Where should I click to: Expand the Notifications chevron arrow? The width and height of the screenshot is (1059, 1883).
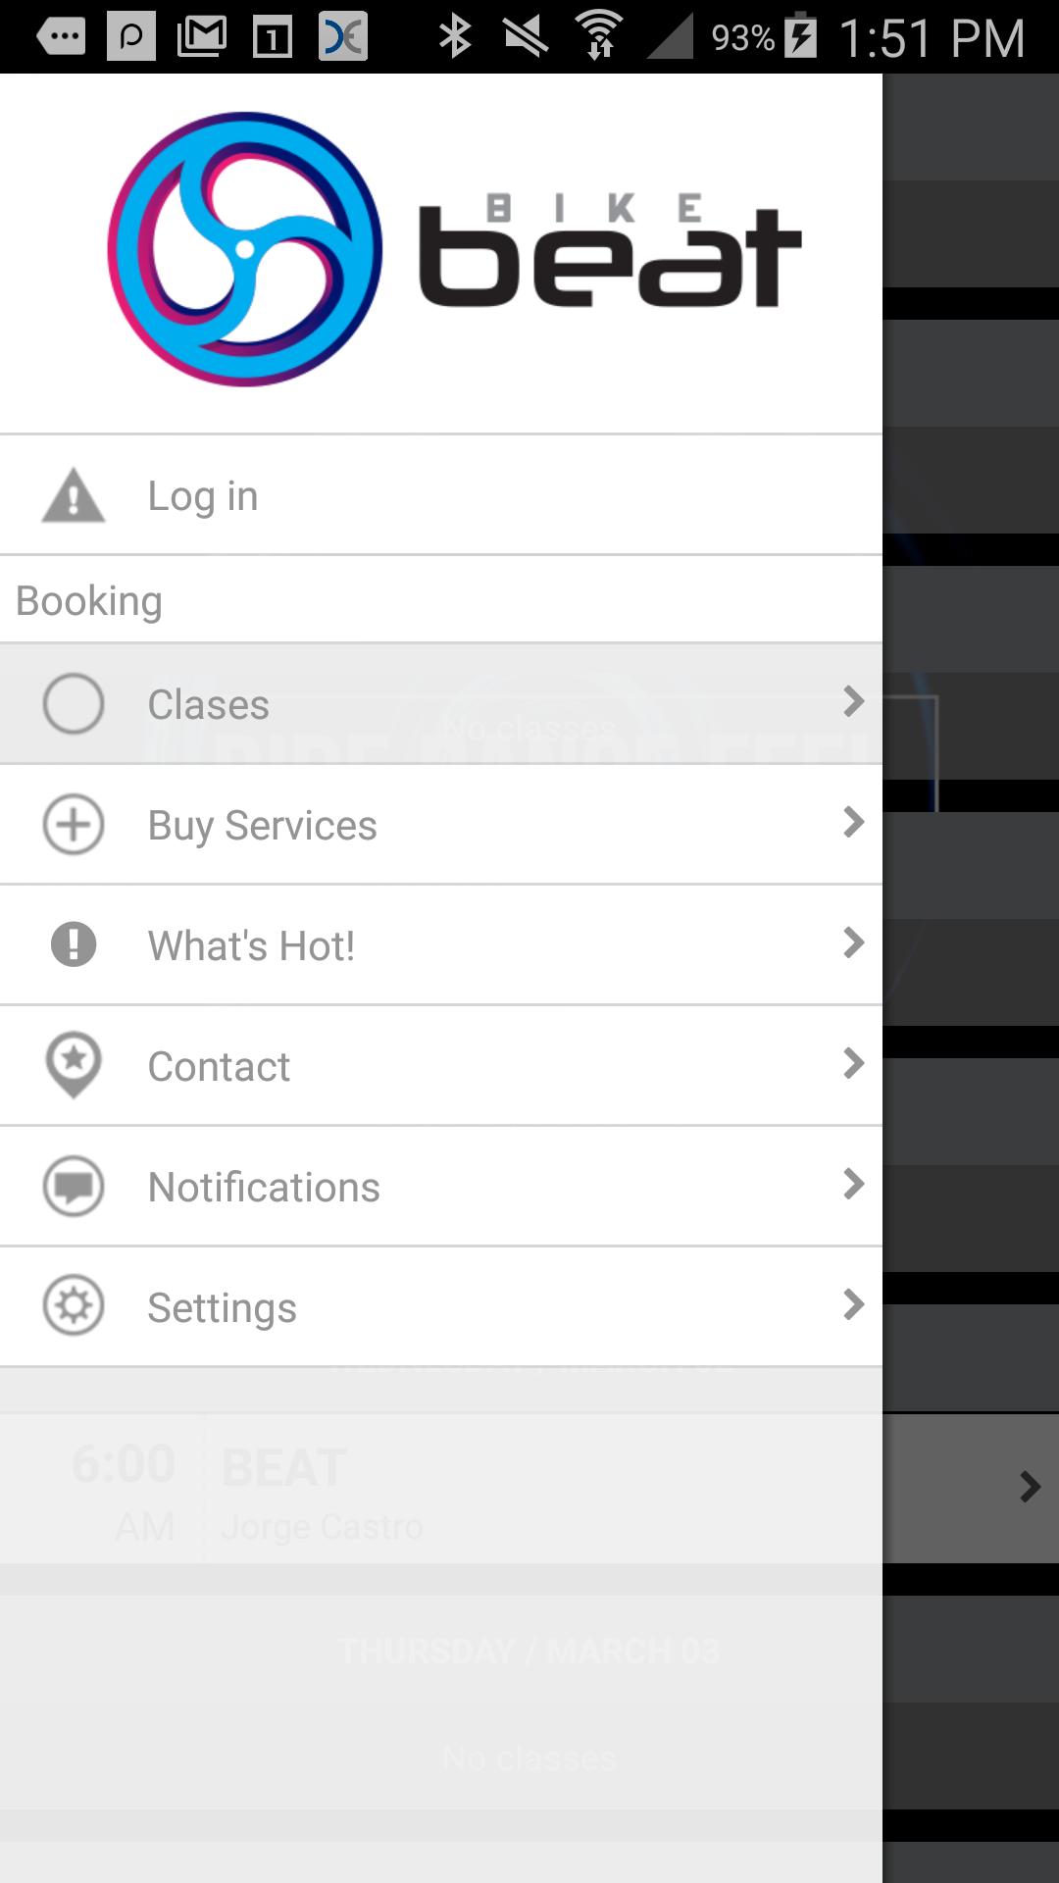pos(853,1184)
